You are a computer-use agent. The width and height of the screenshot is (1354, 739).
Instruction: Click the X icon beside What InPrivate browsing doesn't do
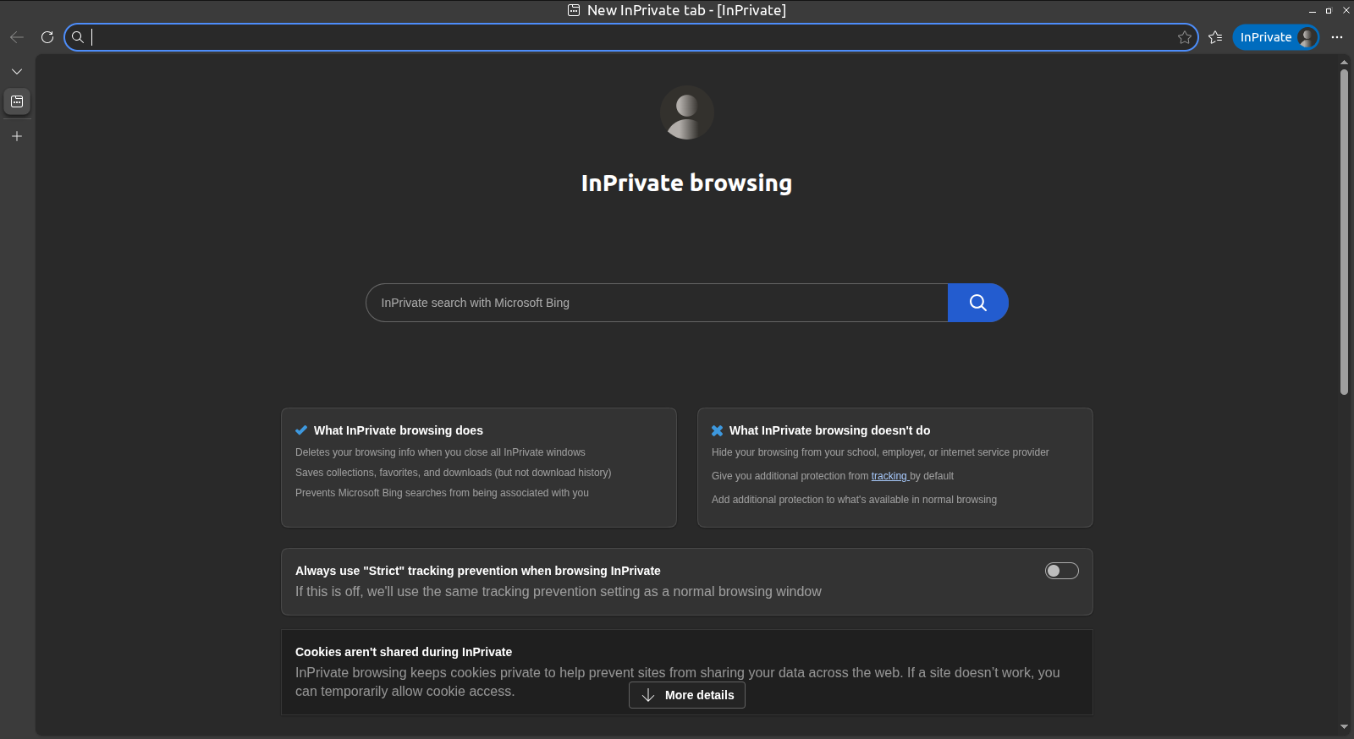(718, 430)
